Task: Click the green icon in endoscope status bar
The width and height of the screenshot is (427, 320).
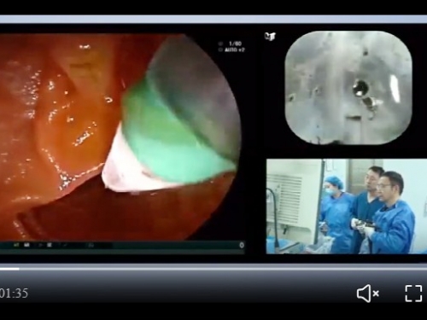Action: pyautogui.click(x=16, y=245)
